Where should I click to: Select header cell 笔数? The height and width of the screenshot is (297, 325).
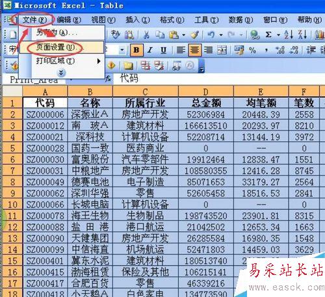point(304,103)
